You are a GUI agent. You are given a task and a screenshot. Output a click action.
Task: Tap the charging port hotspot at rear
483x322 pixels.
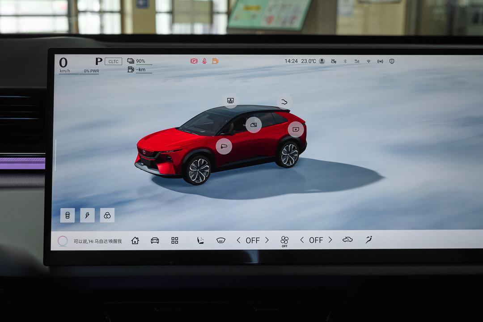[x=296, y=129]
